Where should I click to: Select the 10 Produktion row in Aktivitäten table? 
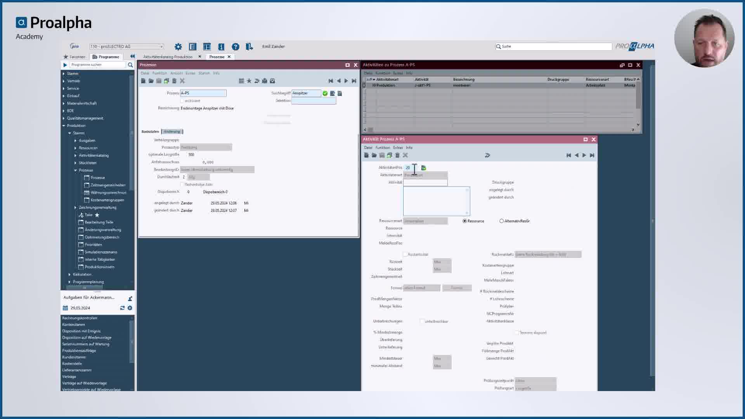point(500,85)
